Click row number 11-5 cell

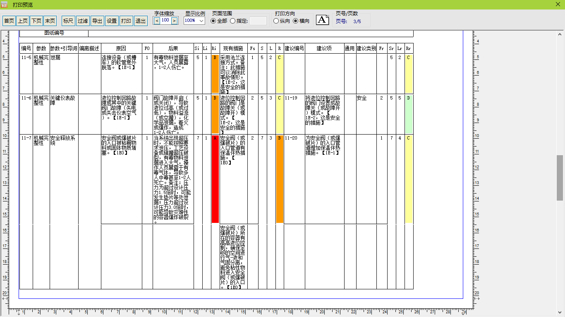click(x=26, y=73)
